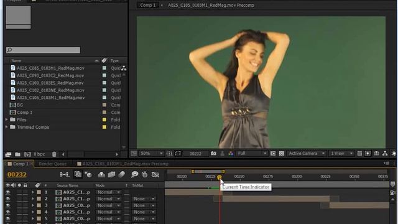
Task: Expand layer 1 properties triangle
Action: coord(33,192)
